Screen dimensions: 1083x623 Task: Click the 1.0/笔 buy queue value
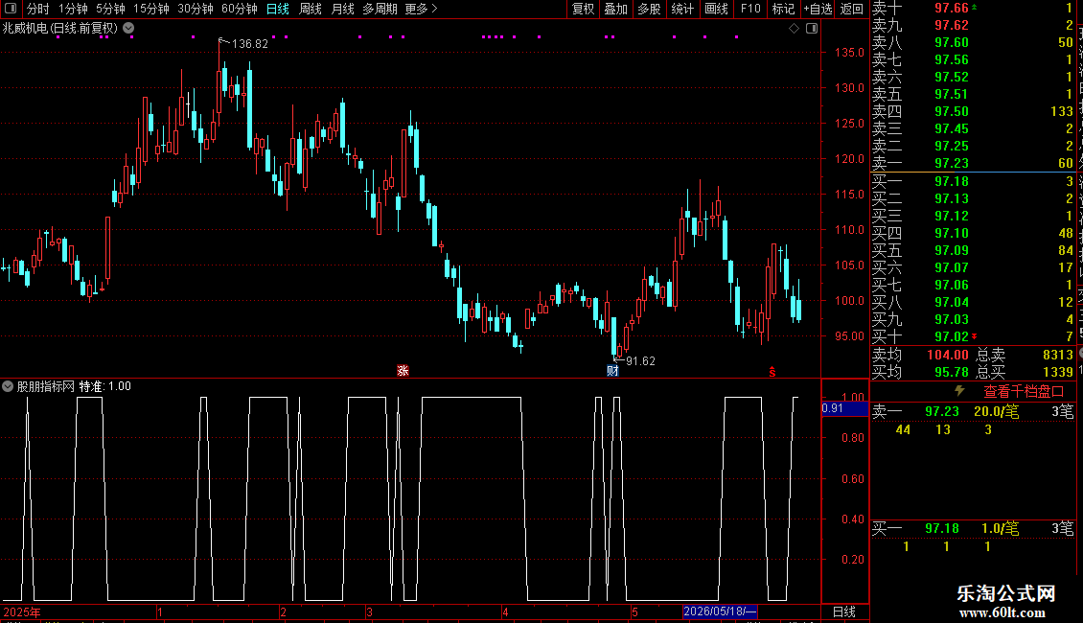[x=1000, y=528]
